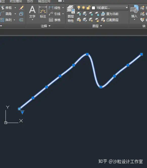Screen dimensions: 147x168
Task: Click the white layer color swatch
Action: 93,8
